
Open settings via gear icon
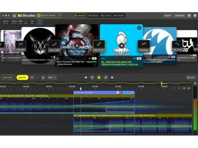click(189, 15)
